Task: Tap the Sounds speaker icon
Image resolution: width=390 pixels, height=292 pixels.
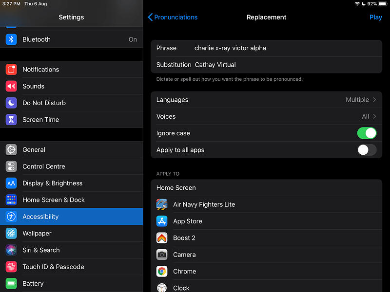Action: tap(11, 86)
